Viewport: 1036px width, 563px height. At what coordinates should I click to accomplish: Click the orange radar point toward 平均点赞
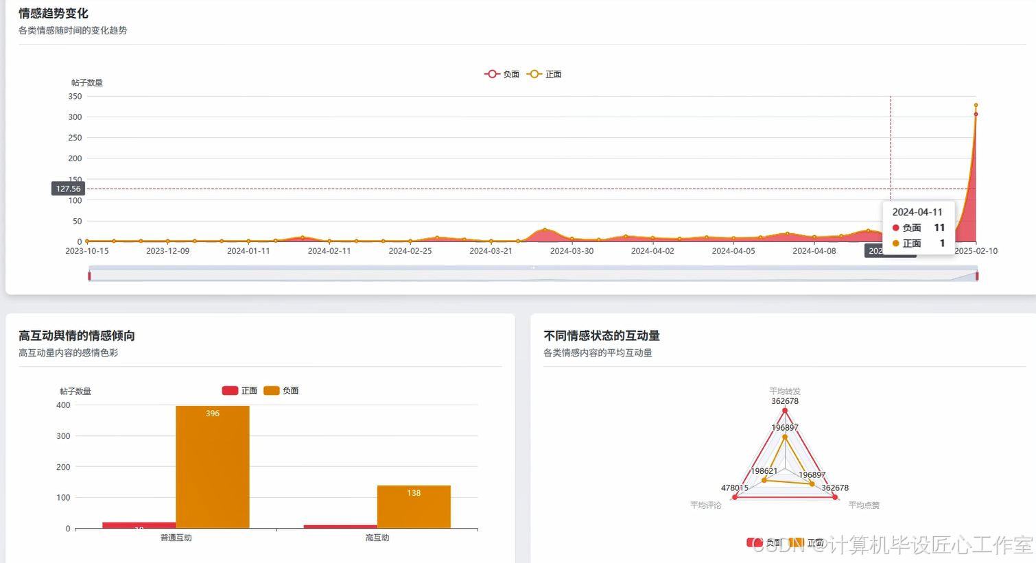click(x=812, y=484)
